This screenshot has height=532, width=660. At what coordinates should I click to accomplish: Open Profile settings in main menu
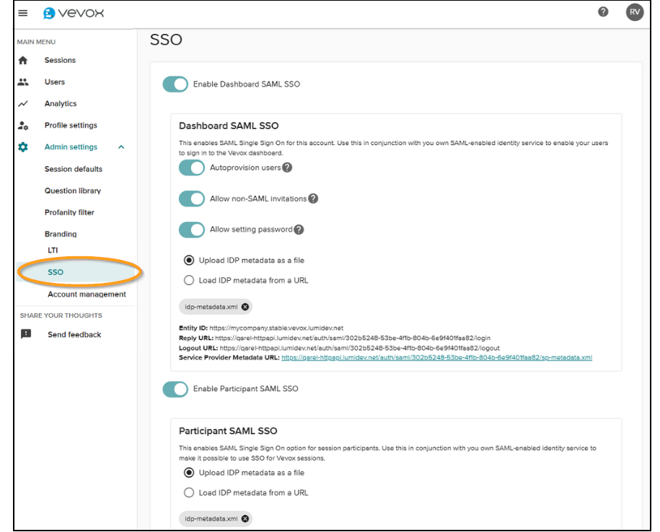click(x=71, y=125)
